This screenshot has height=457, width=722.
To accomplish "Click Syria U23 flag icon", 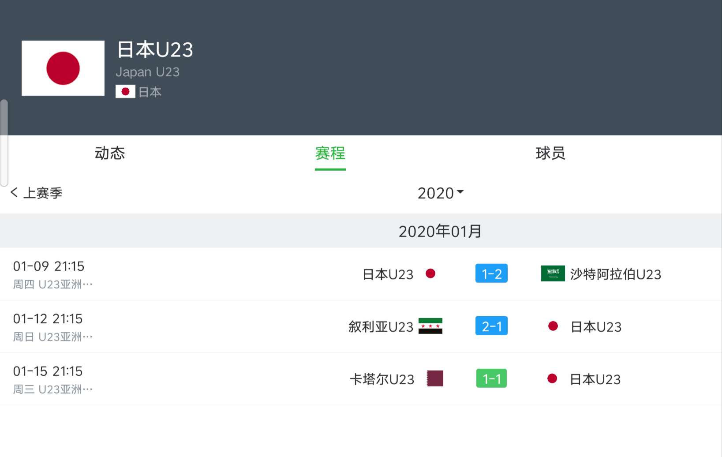I will [x=430, y=326].
